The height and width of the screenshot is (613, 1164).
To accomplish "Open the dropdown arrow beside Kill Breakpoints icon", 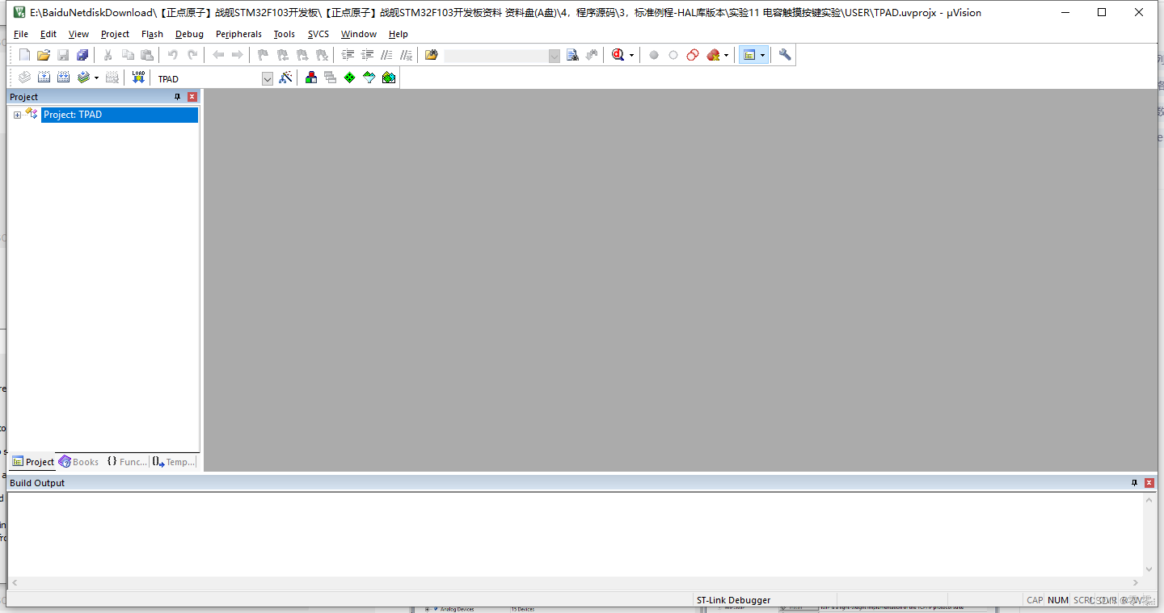I will click(726, 55).
